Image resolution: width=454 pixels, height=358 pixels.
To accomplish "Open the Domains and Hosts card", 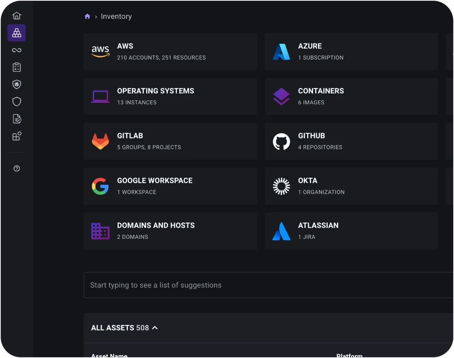I will 170,231.
